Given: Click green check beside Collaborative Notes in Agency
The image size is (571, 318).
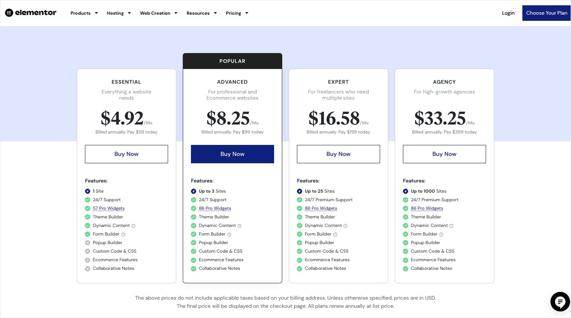Looking at the screenshot, I should (405, 268).
